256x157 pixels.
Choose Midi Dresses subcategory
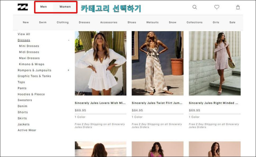(x=29, y=52)
